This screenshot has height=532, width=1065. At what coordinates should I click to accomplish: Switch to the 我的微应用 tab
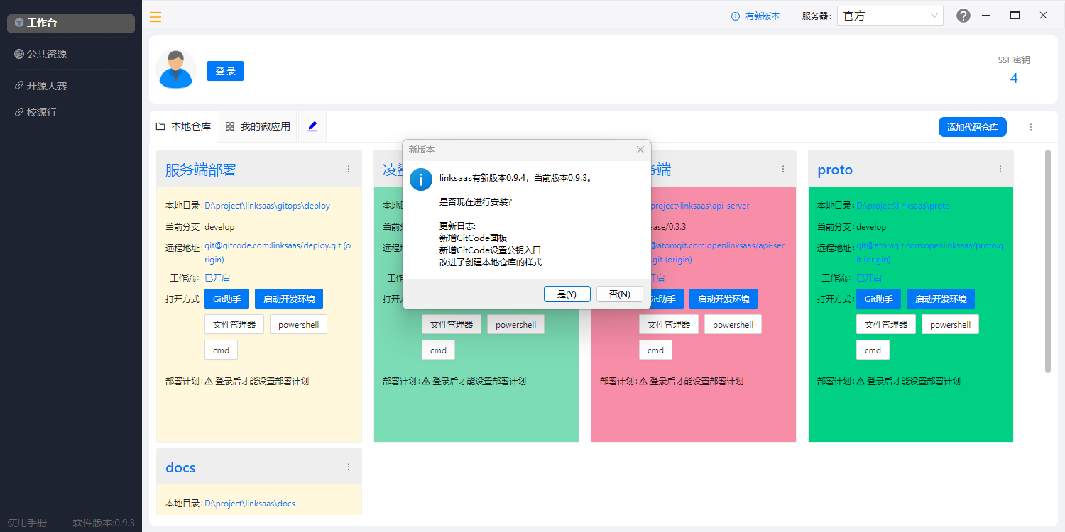(x=258, y=126)
